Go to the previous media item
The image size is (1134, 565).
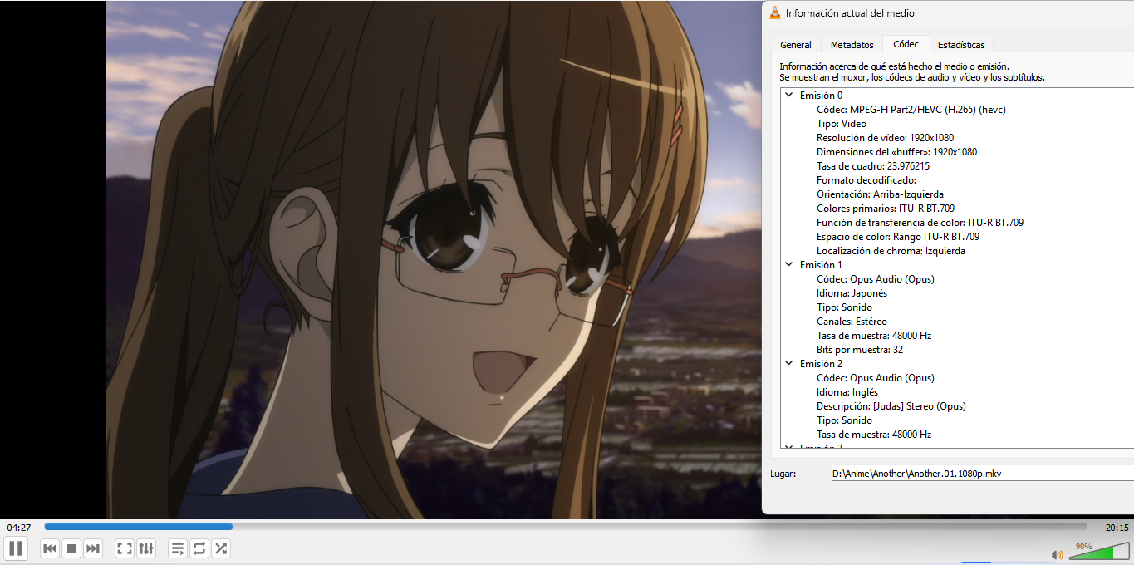pos(50,548)
